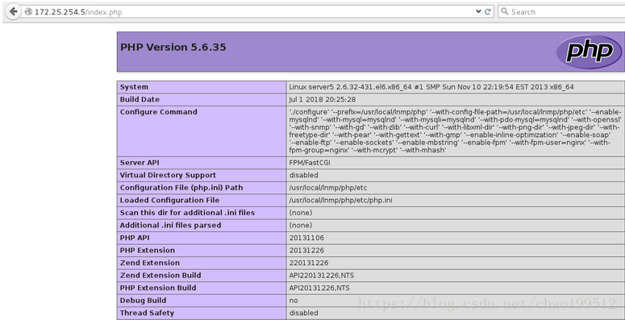Select PHP Extension Build label
Screen dimensions: 625x320
158,288
